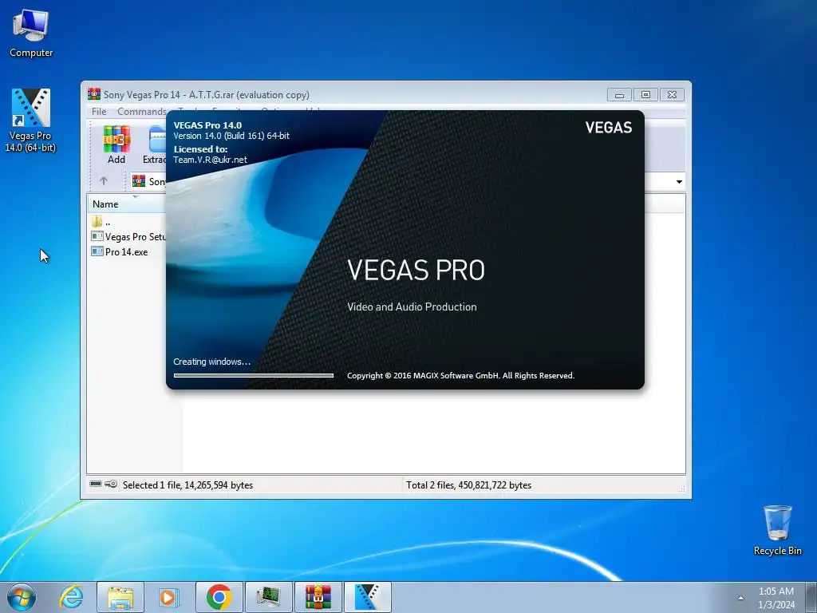Close the WinRAR window
Image resolution: width=817 pixels, height=613 pixels.
[x=672, y=95]
